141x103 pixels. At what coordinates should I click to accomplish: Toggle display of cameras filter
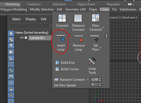click(x=11, y=52)
